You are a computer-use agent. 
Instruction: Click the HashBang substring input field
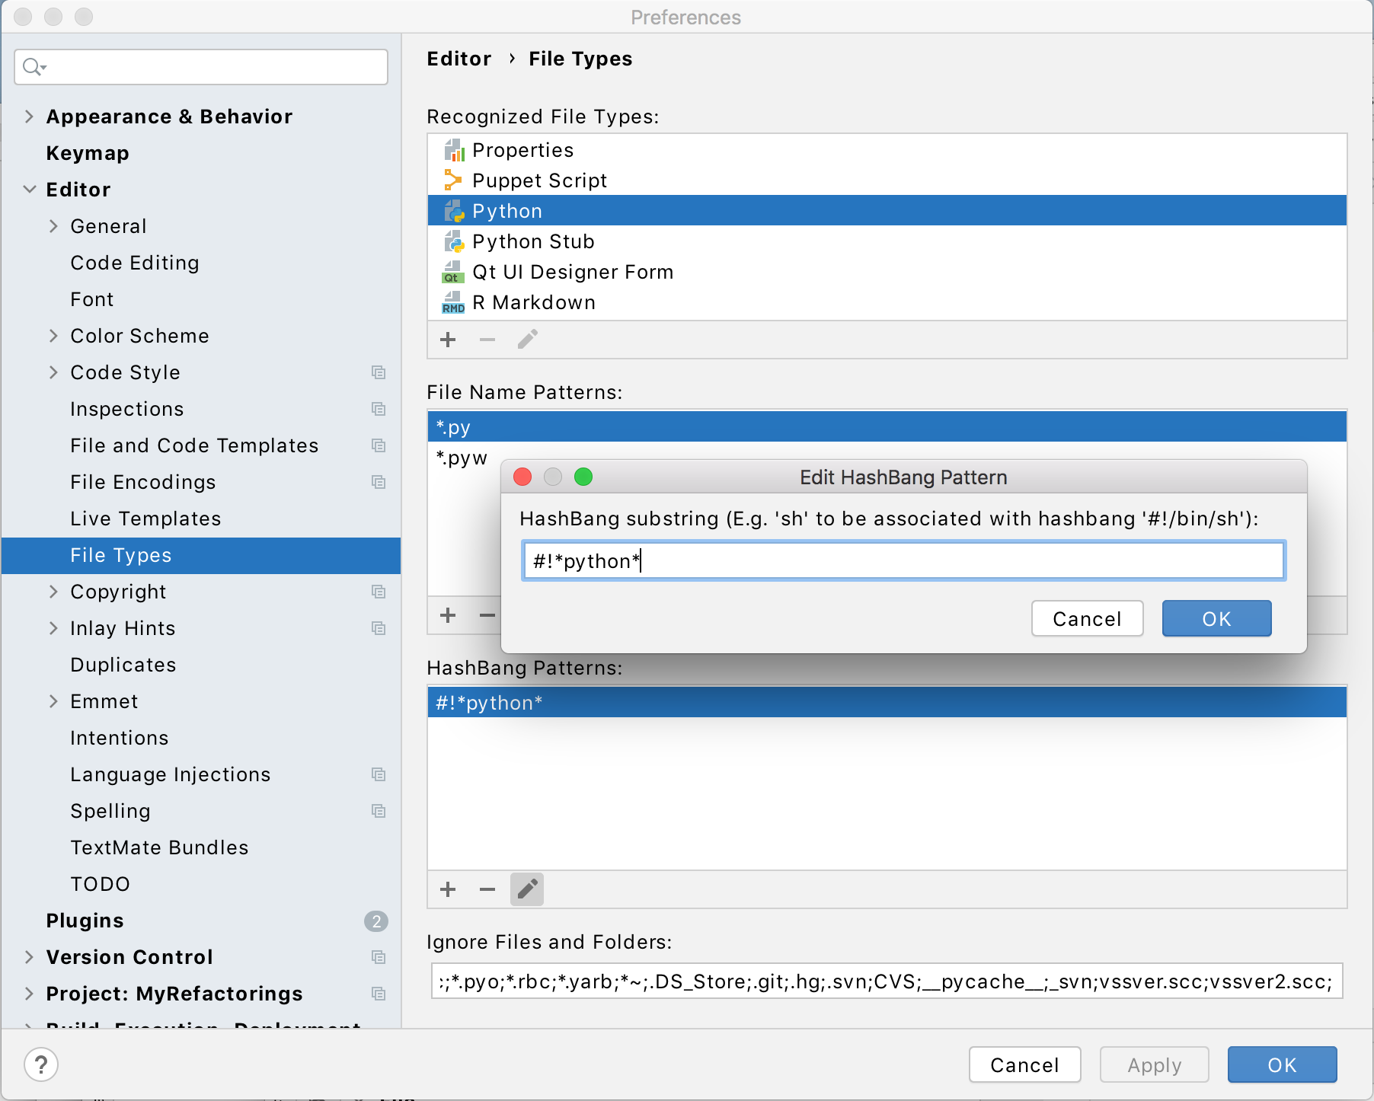[x=903, y=560]
